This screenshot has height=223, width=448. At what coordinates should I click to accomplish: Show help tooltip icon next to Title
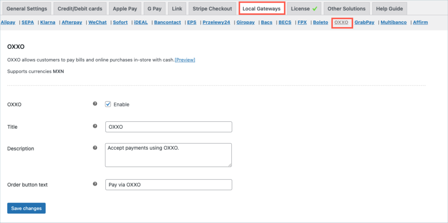(95, 126)
